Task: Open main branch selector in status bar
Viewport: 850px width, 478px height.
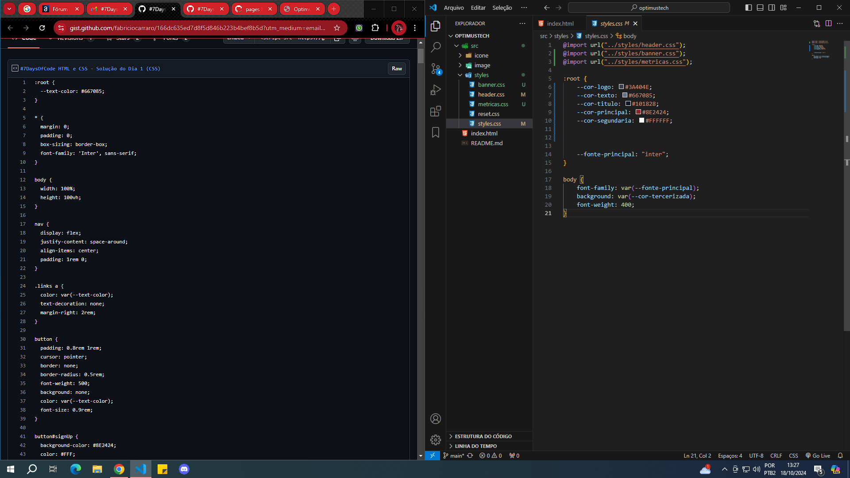Action: 453,455
